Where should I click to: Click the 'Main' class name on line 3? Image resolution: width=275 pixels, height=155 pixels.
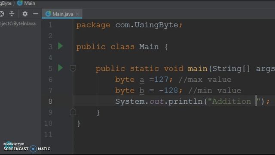[149, 47]
